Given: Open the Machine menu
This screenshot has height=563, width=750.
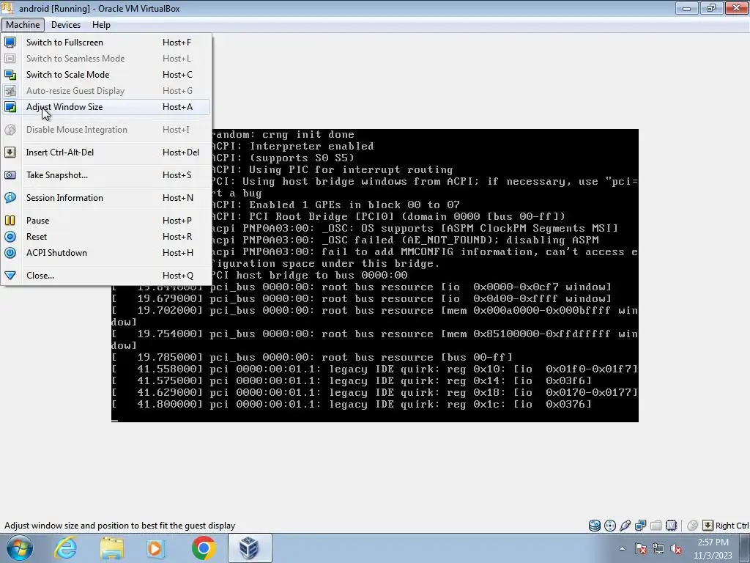Looking at the screenshot, I should pyautogui.click(x=23, y=25).
